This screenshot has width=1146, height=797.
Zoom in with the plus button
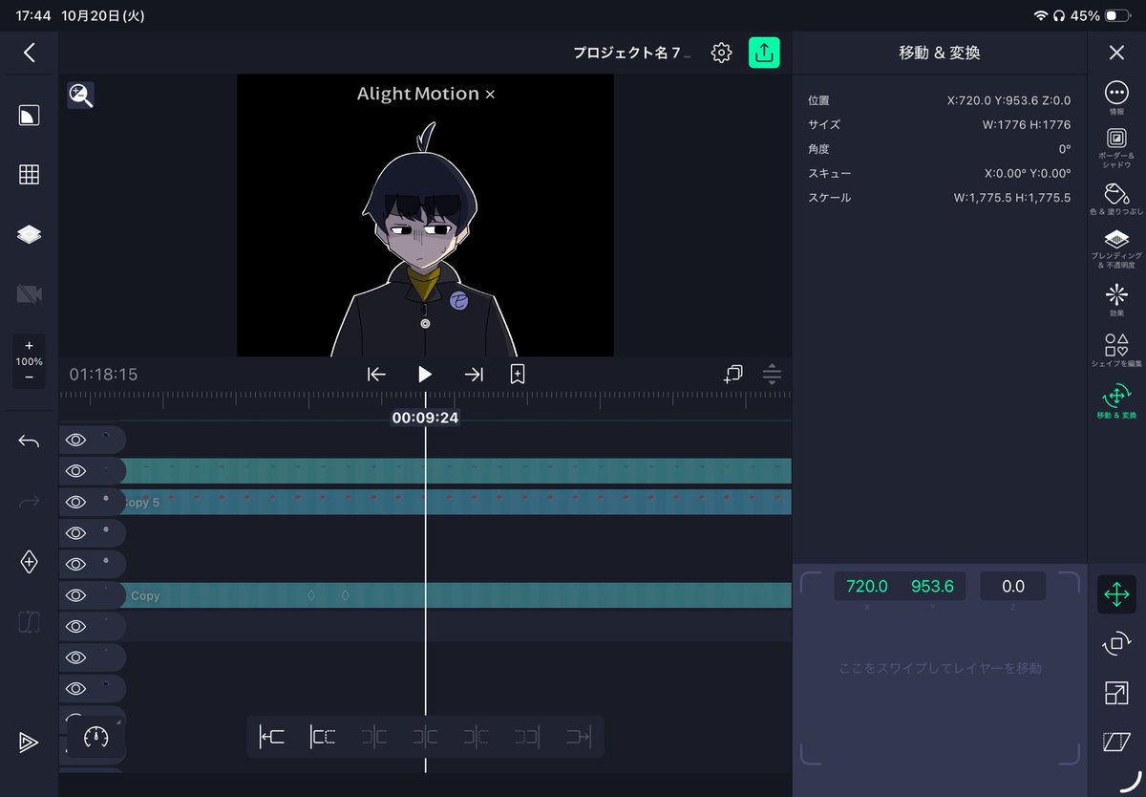pyautogui.click(x=29, y=346)
